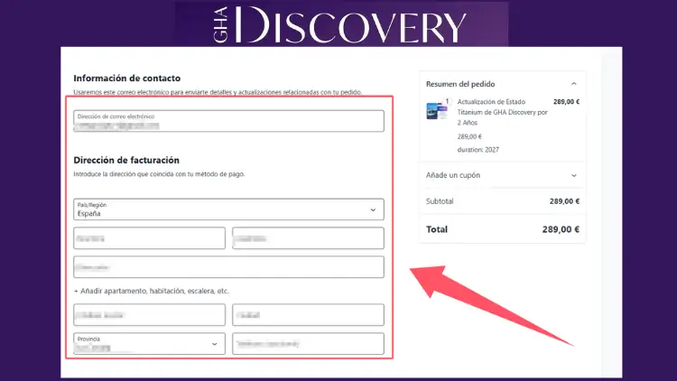Click the Total amount 289,00 €

(x=561, y=229)
